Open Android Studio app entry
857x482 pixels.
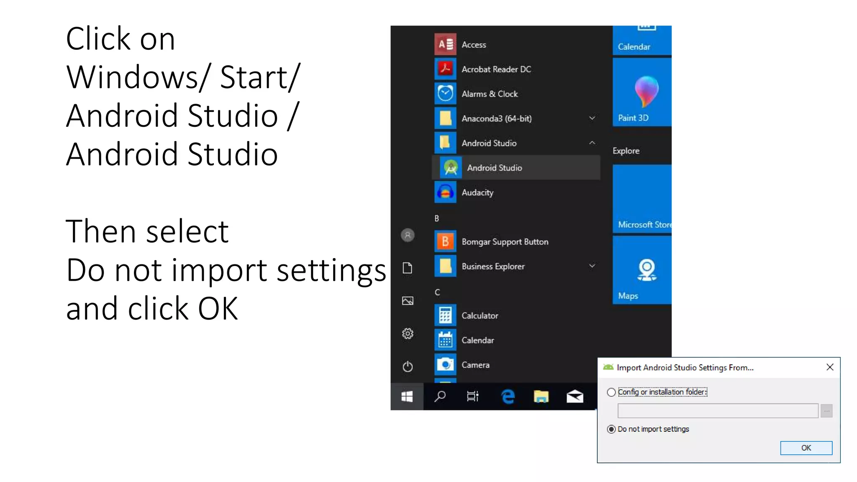pos(494,168)
